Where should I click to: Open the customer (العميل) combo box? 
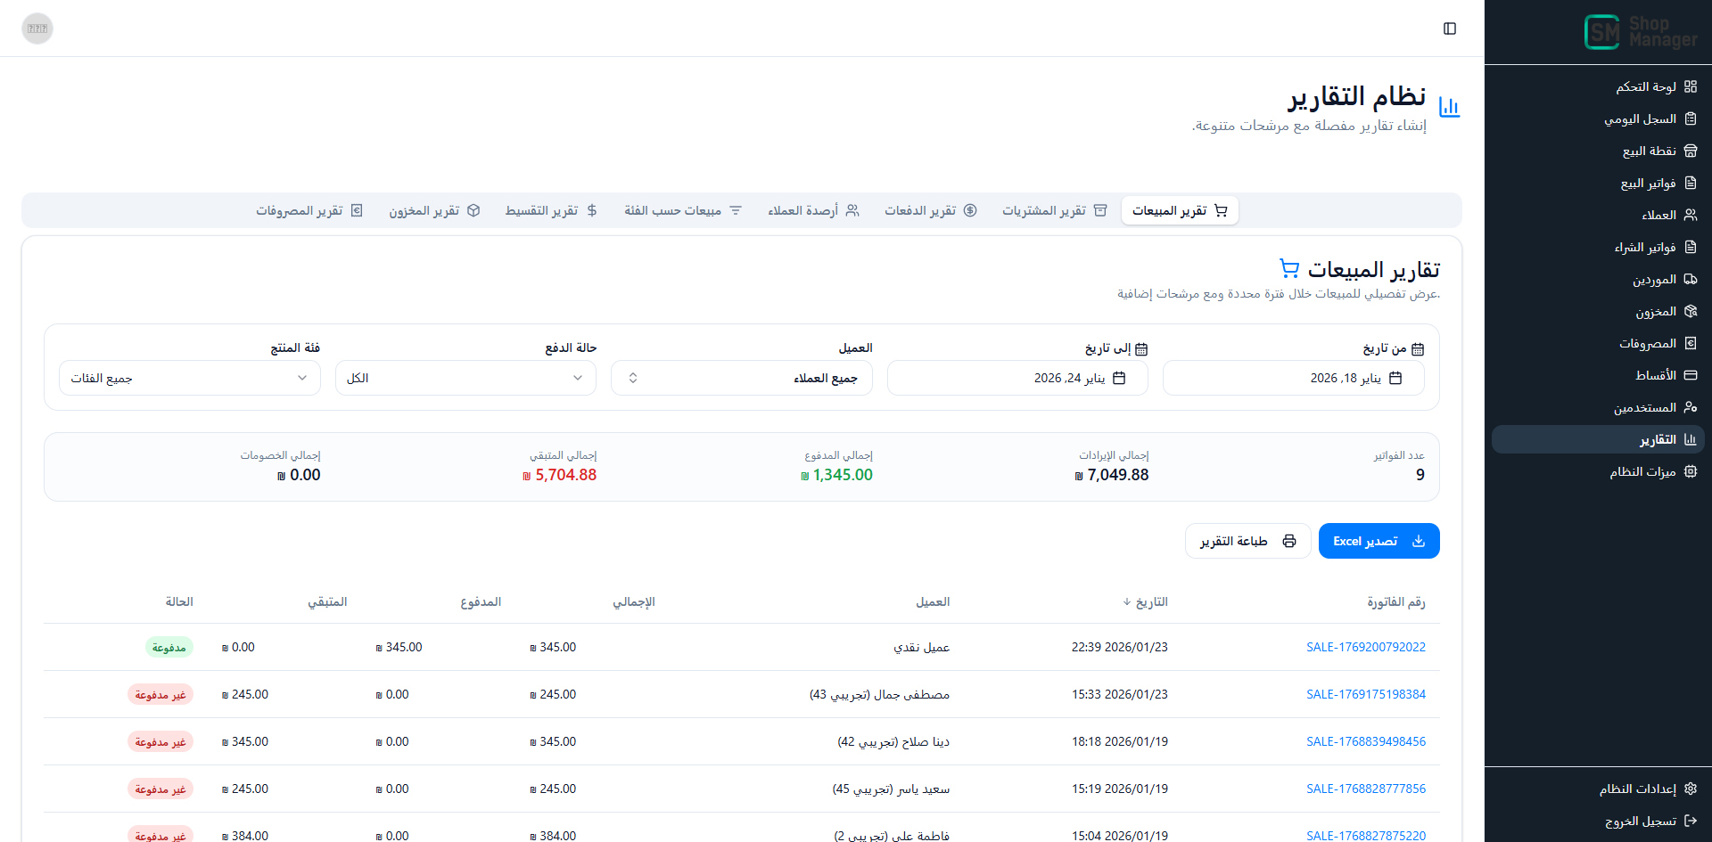[x=741, y=378]
